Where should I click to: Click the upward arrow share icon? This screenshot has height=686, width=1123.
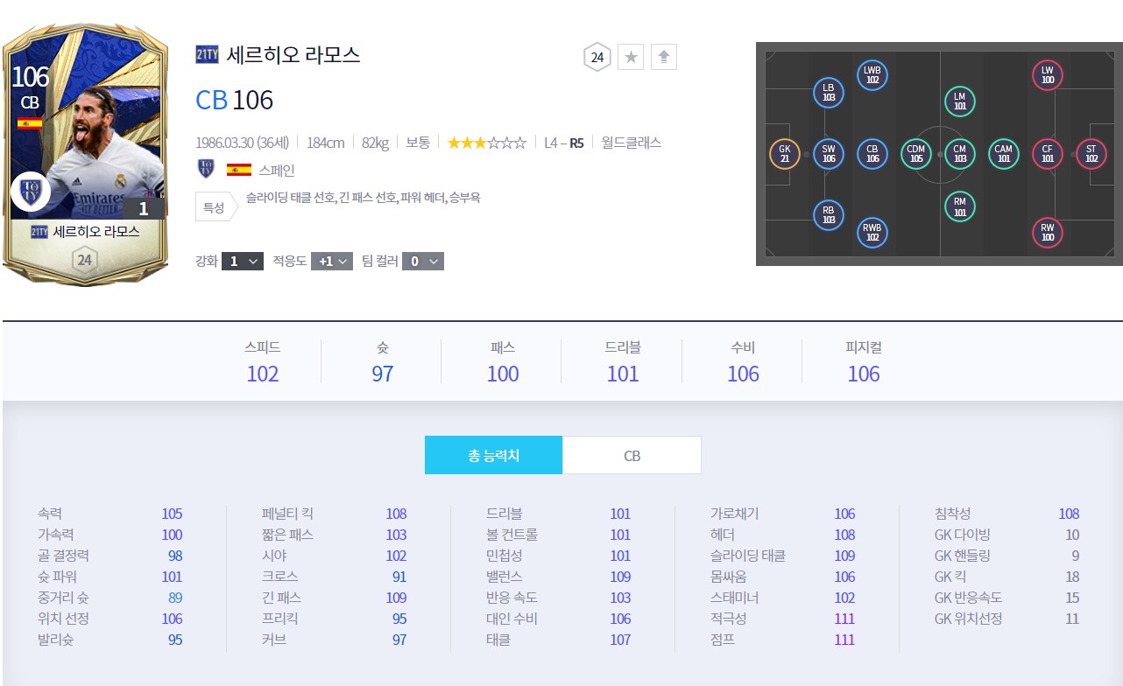tap(663, 58)
